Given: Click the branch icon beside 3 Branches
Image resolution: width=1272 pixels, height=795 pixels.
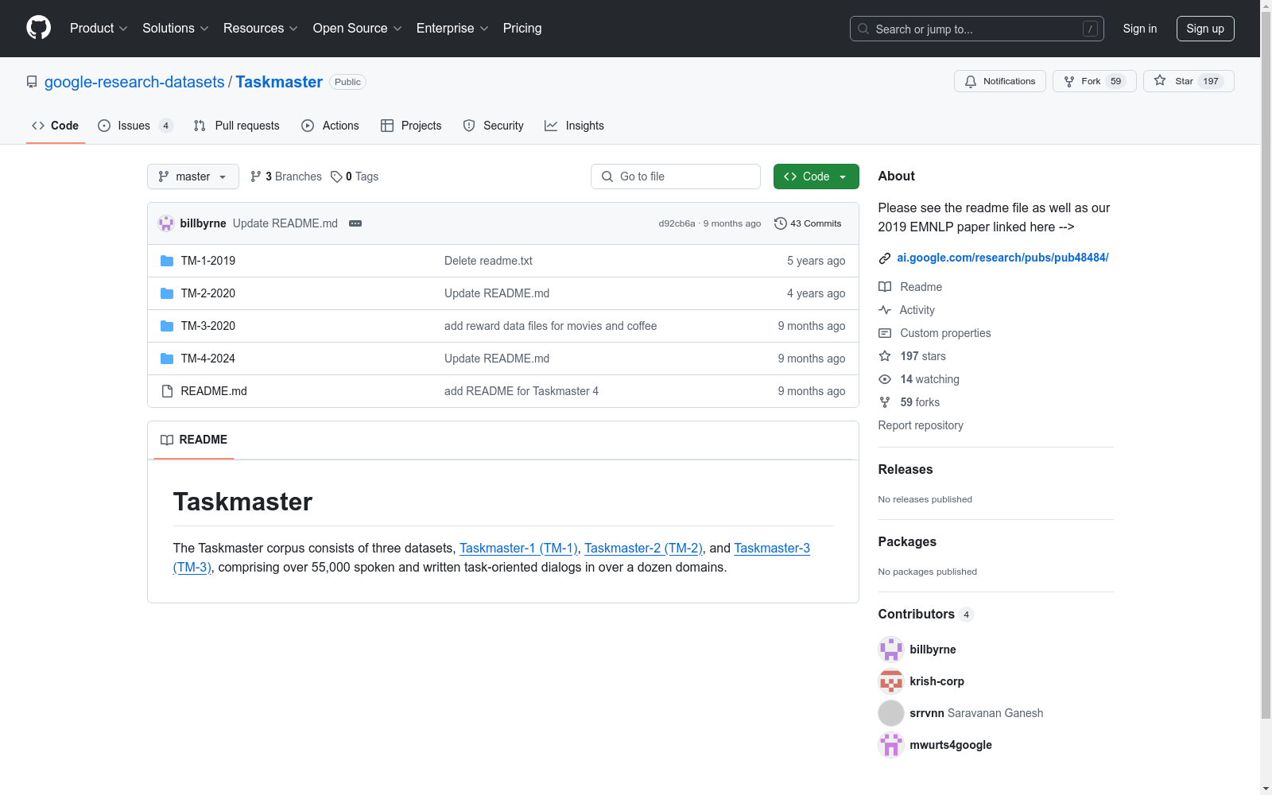Looking at the screenshot, I should point(256,176).
